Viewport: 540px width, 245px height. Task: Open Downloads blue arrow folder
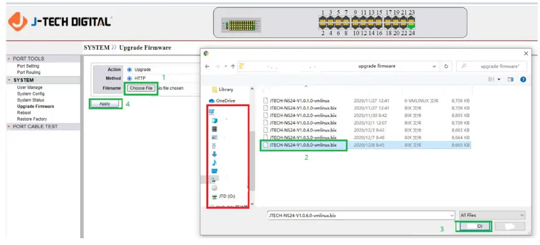click(x=214, y=154)
